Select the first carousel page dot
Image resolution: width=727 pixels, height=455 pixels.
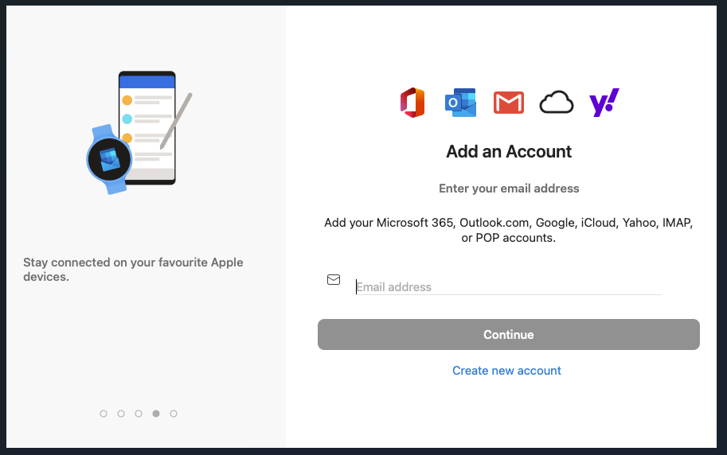pos(104,414)
